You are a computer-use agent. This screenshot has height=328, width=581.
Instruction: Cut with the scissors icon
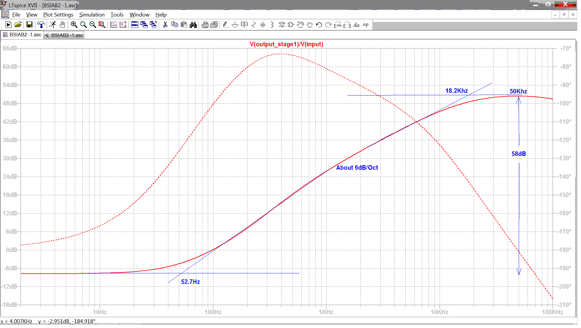(165, 25)
